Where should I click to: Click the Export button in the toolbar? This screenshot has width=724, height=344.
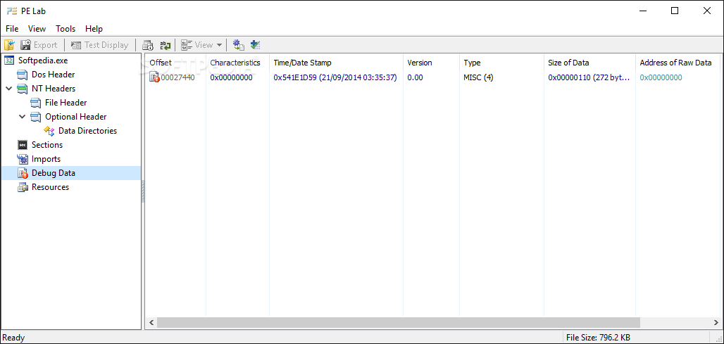(38, 45)
